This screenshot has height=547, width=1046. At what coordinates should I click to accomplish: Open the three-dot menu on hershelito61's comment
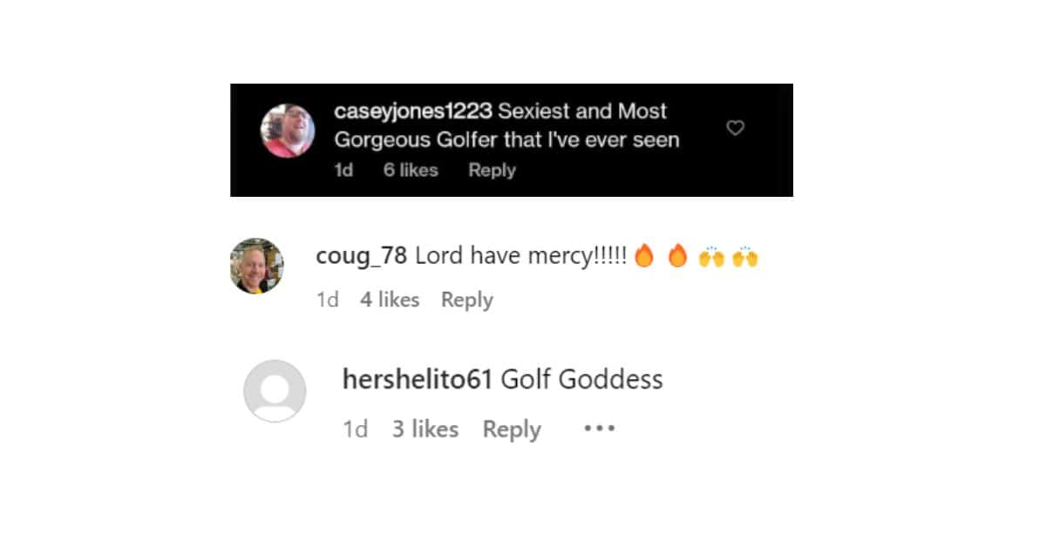coord(600,429)
